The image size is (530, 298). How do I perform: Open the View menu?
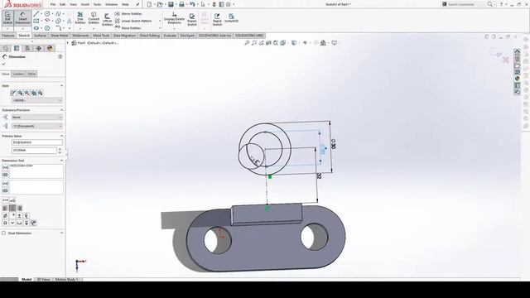pos(73,4)
